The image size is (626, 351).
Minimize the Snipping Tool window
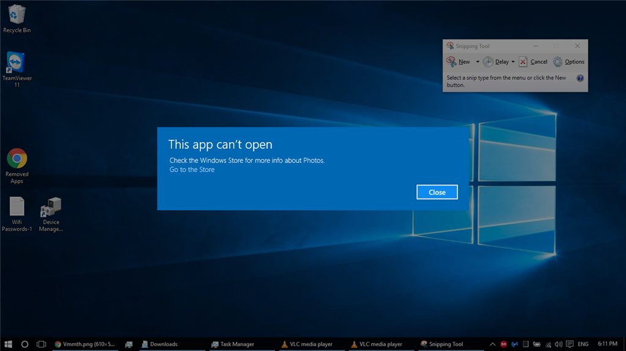coord(536,46)
